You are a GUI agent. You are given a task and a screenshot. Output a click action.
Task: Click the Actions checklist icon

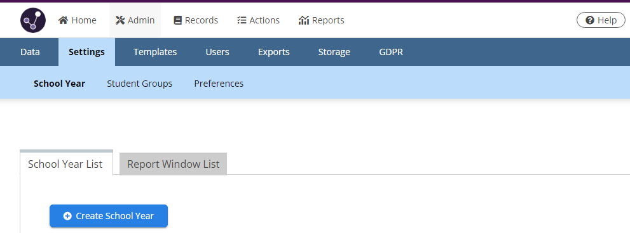click(242, 20)
